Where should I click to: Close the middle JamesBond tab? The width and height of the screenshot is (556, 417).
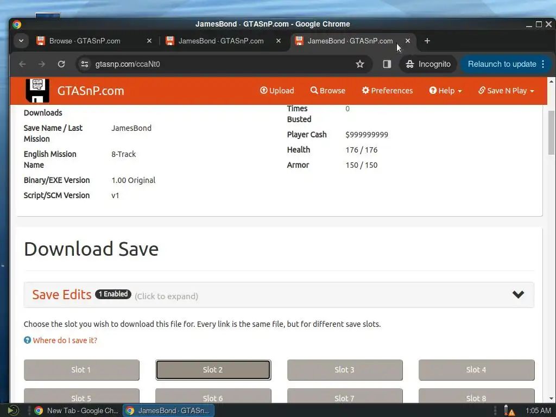click(x=279, y=41)
